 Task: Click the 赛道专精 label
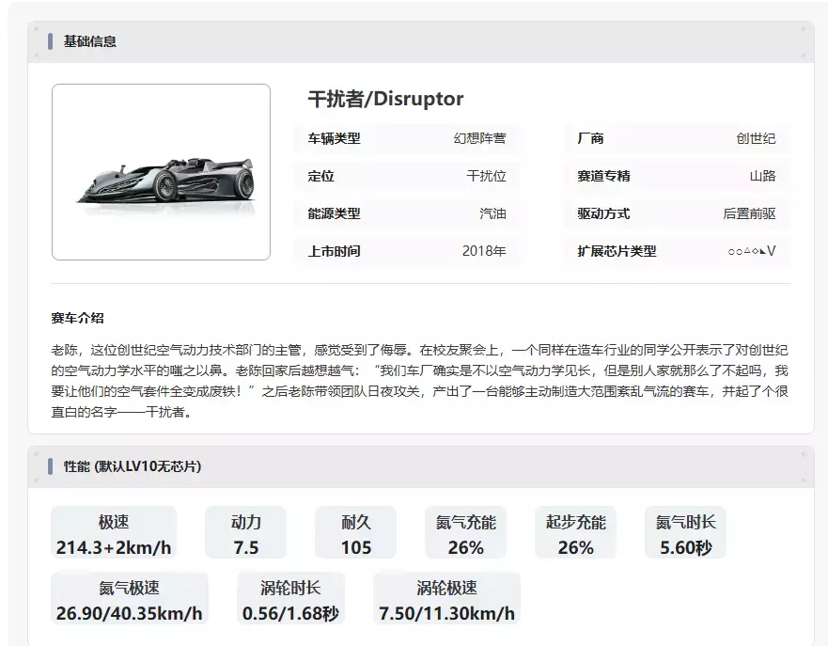tap(603, 176)
